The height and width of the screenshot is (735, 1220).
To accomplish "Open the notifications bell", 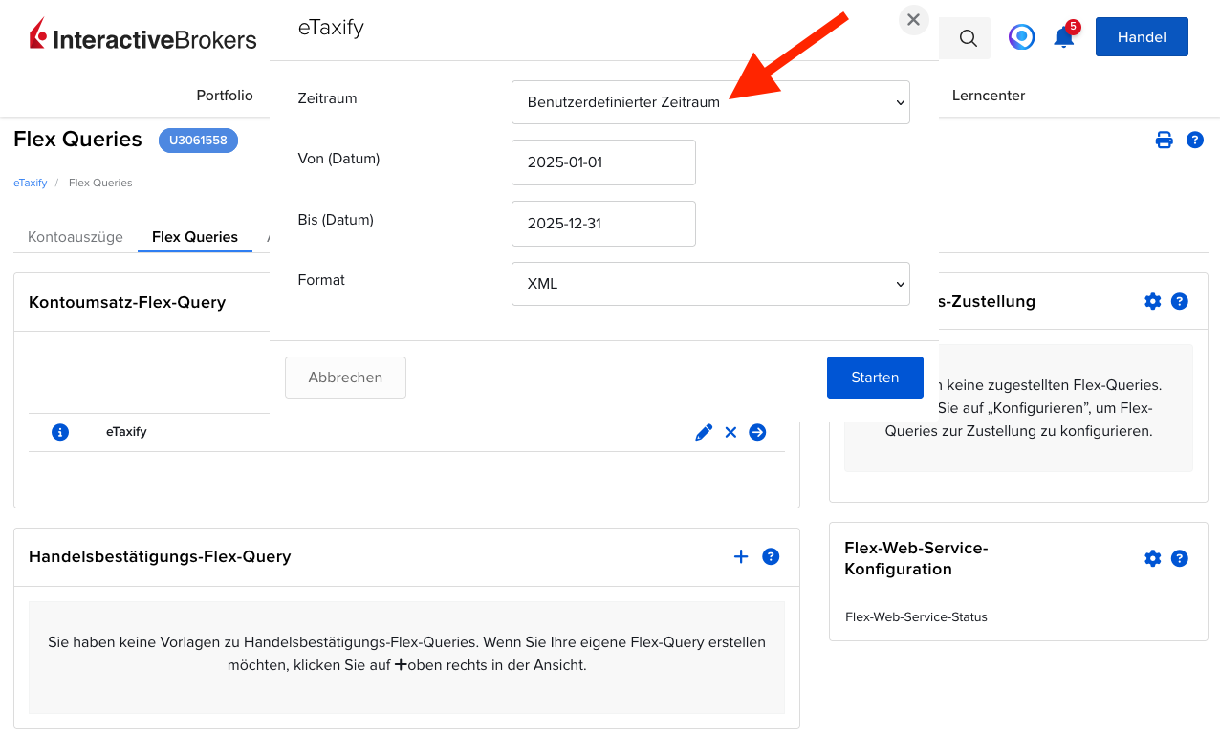I will click(x=1063, y=36).
